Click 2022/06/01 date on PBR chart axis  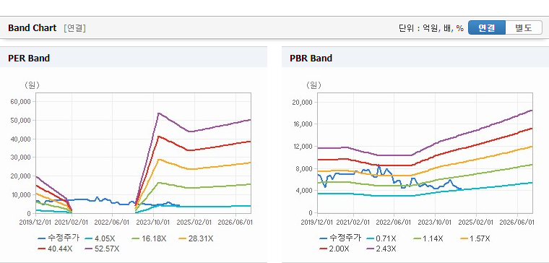tap(394, 223)
